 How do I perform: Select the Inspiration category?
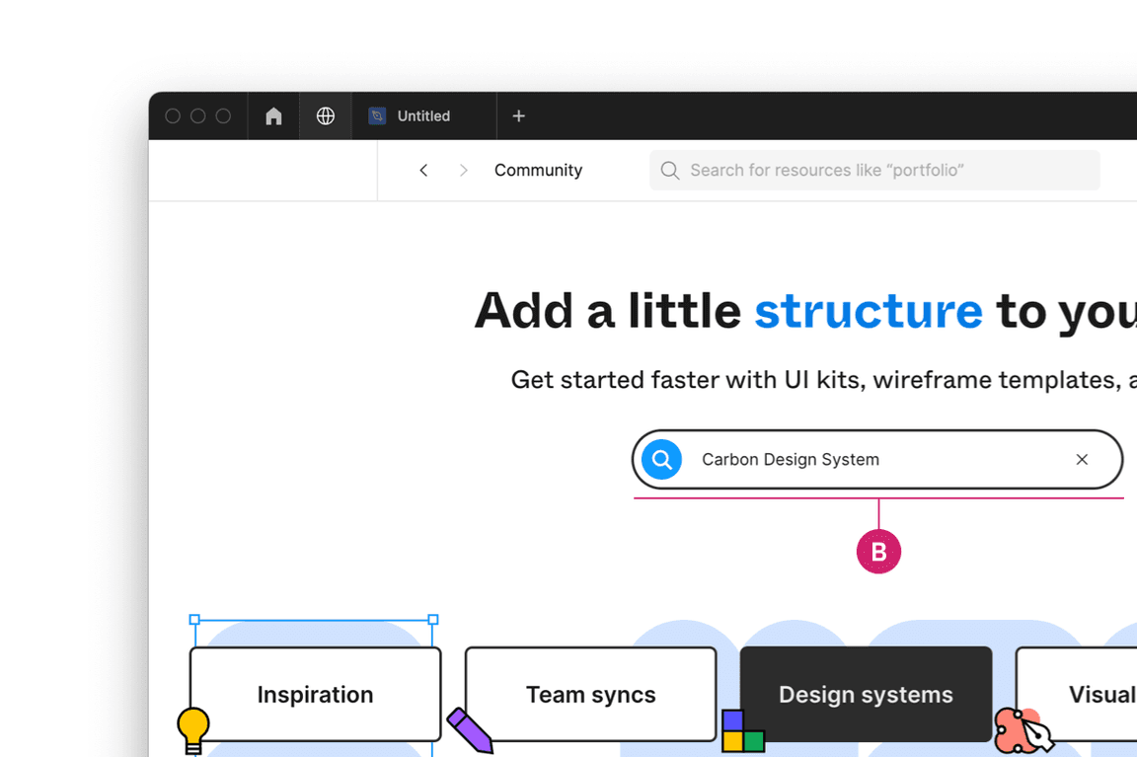coord(316,694)
